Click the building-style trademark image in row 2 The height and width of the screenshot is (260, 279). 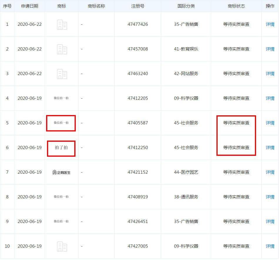61,49
